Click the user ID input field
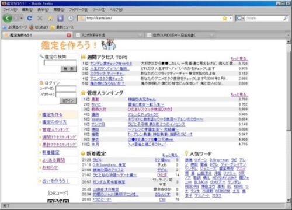Image resolution: width=292 pixels, height=210 pixels. click(x=66, y=89)
